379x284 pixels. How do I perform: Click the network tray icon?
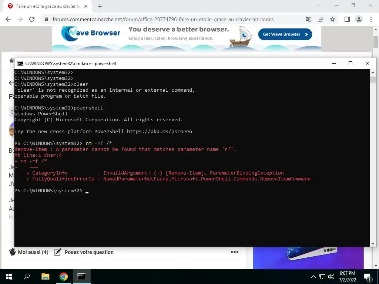[322, 277]
